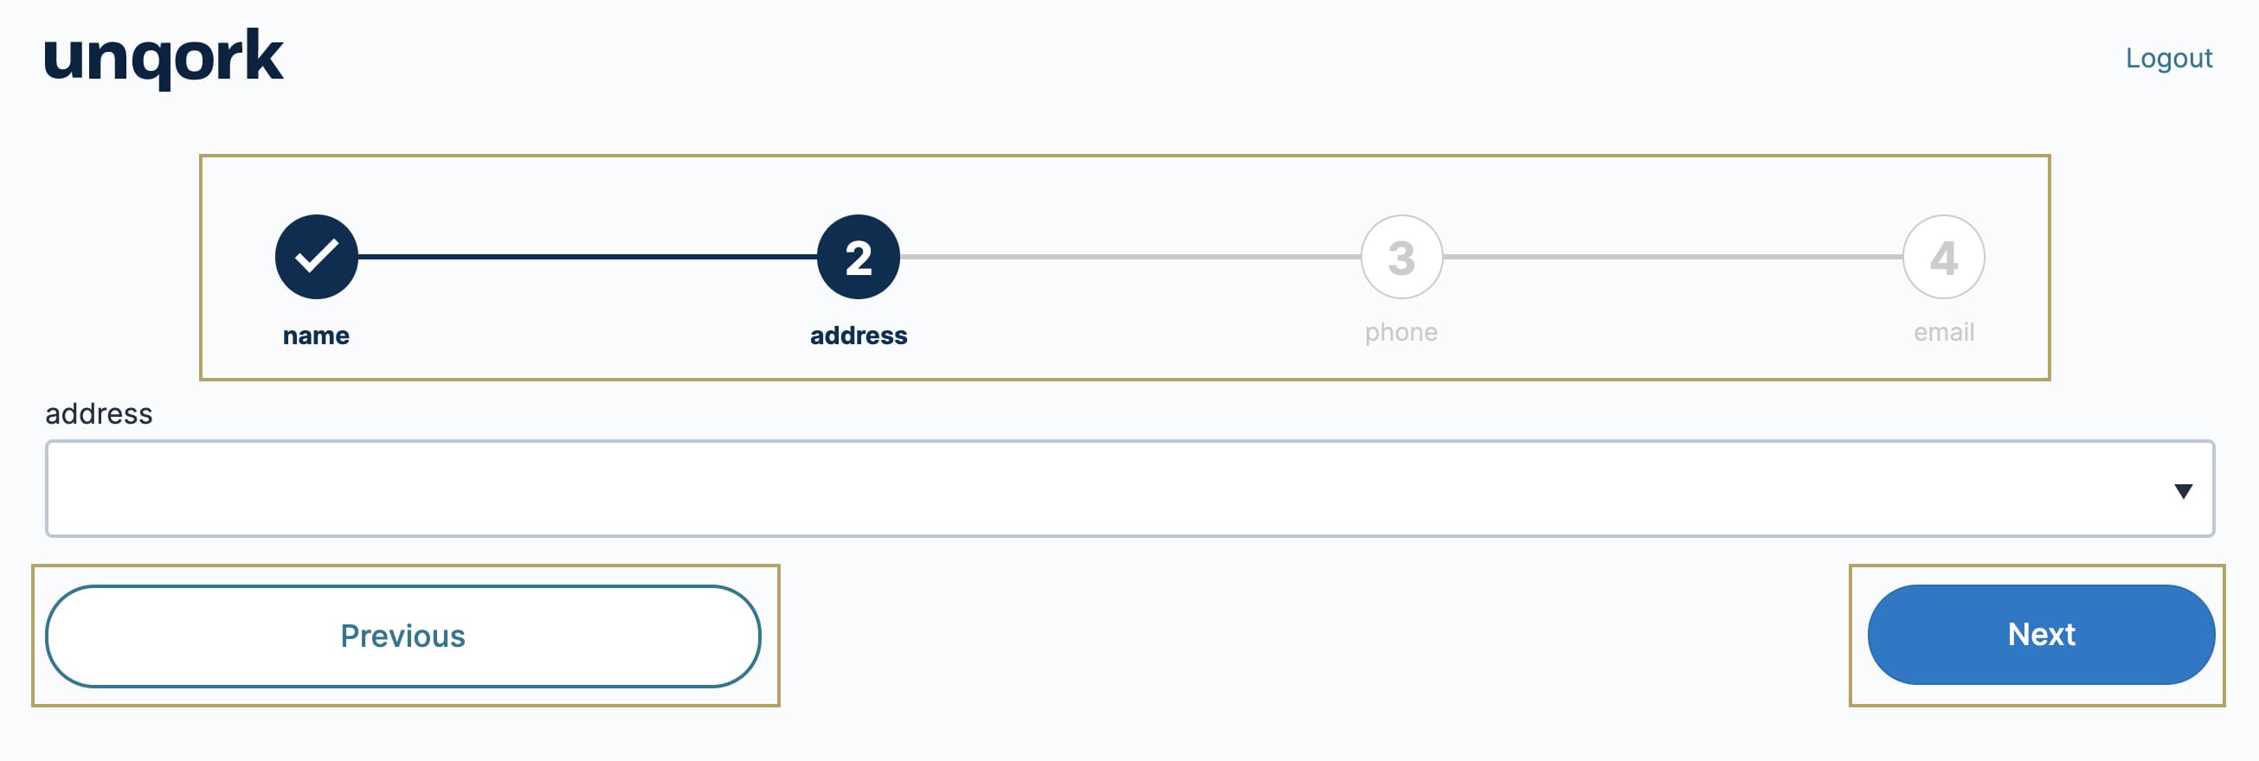Image resolution: width=2259 pixels, height=761 pixels.
Task: Select the address step label
Action: pyautogui.click(x=859, y=336)
